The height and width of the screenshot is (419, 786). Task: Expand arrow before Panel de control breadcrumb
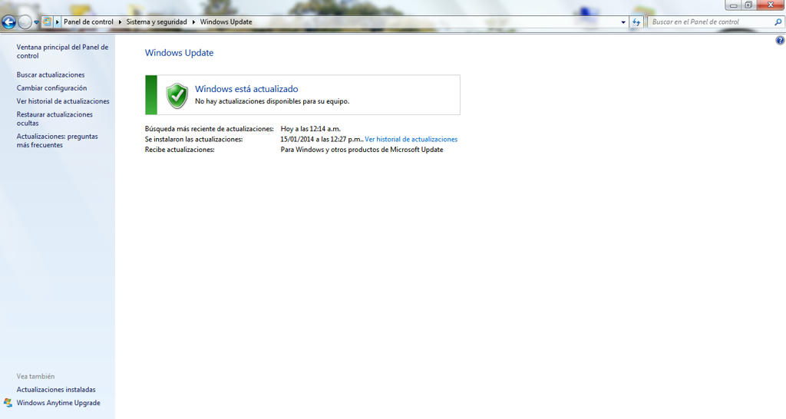(58, 22)
